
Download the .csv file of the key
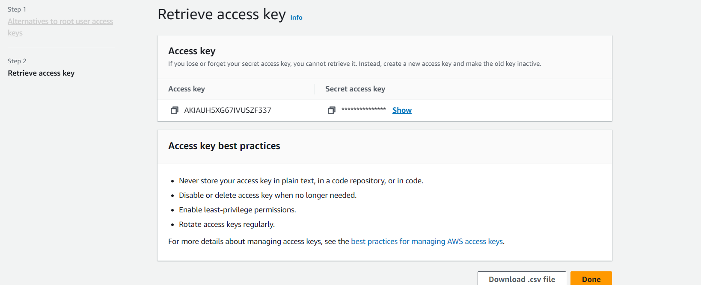click(522, 279)
